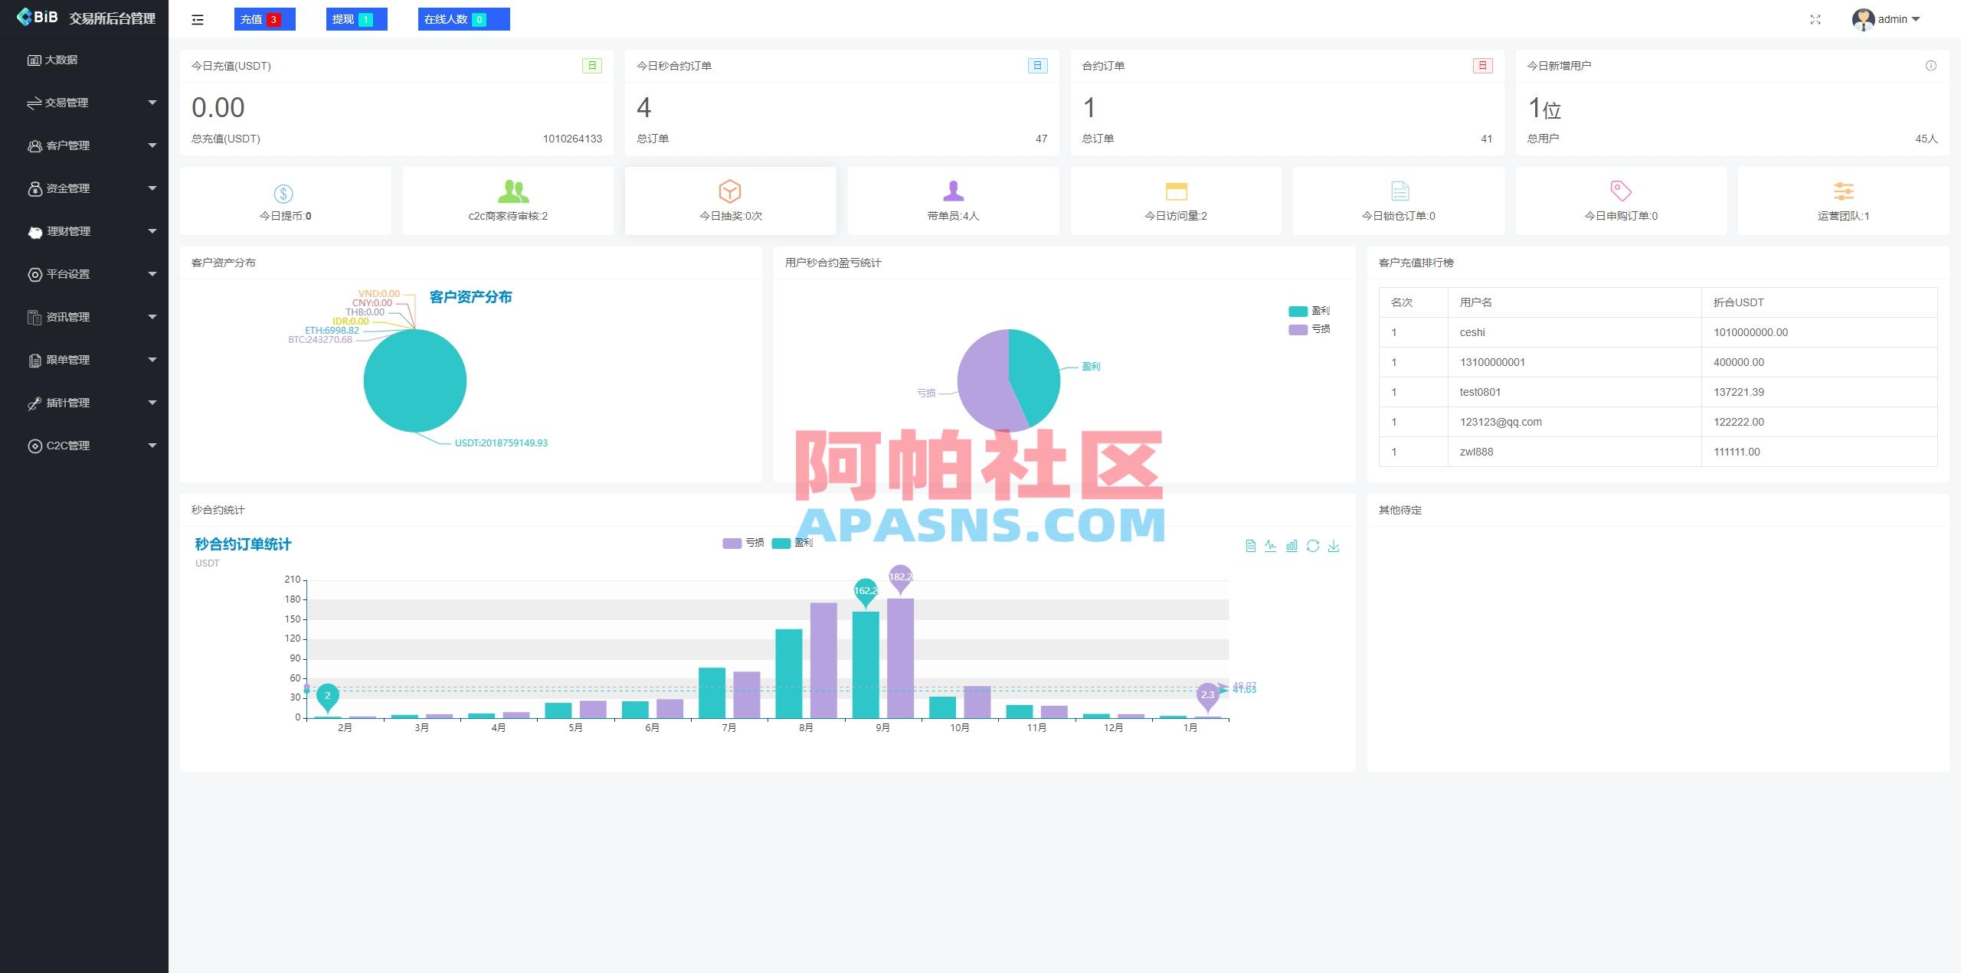Viewport: 1961px width, 973px height.
Task: Click the 充值 button with badge 3
Action: click(x=264, y=19)
